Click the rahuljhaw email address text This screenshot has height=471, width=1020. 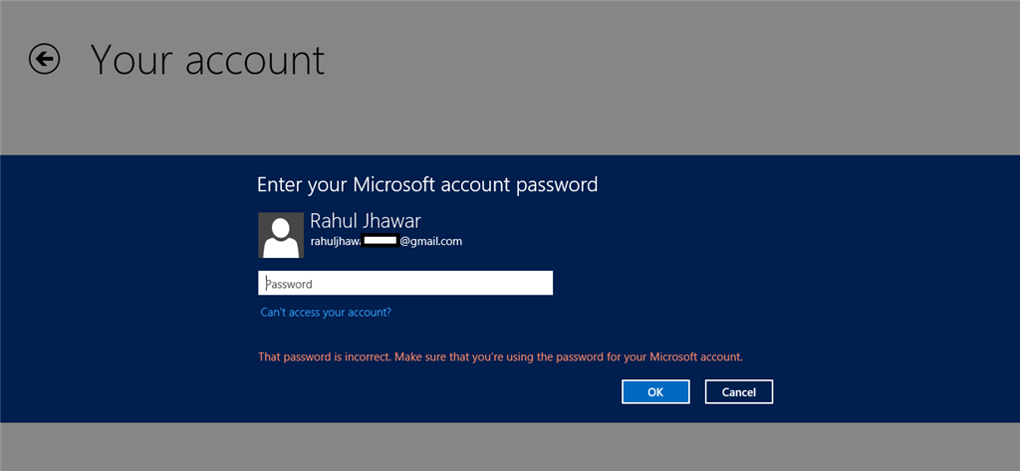(x=385, y=241)
